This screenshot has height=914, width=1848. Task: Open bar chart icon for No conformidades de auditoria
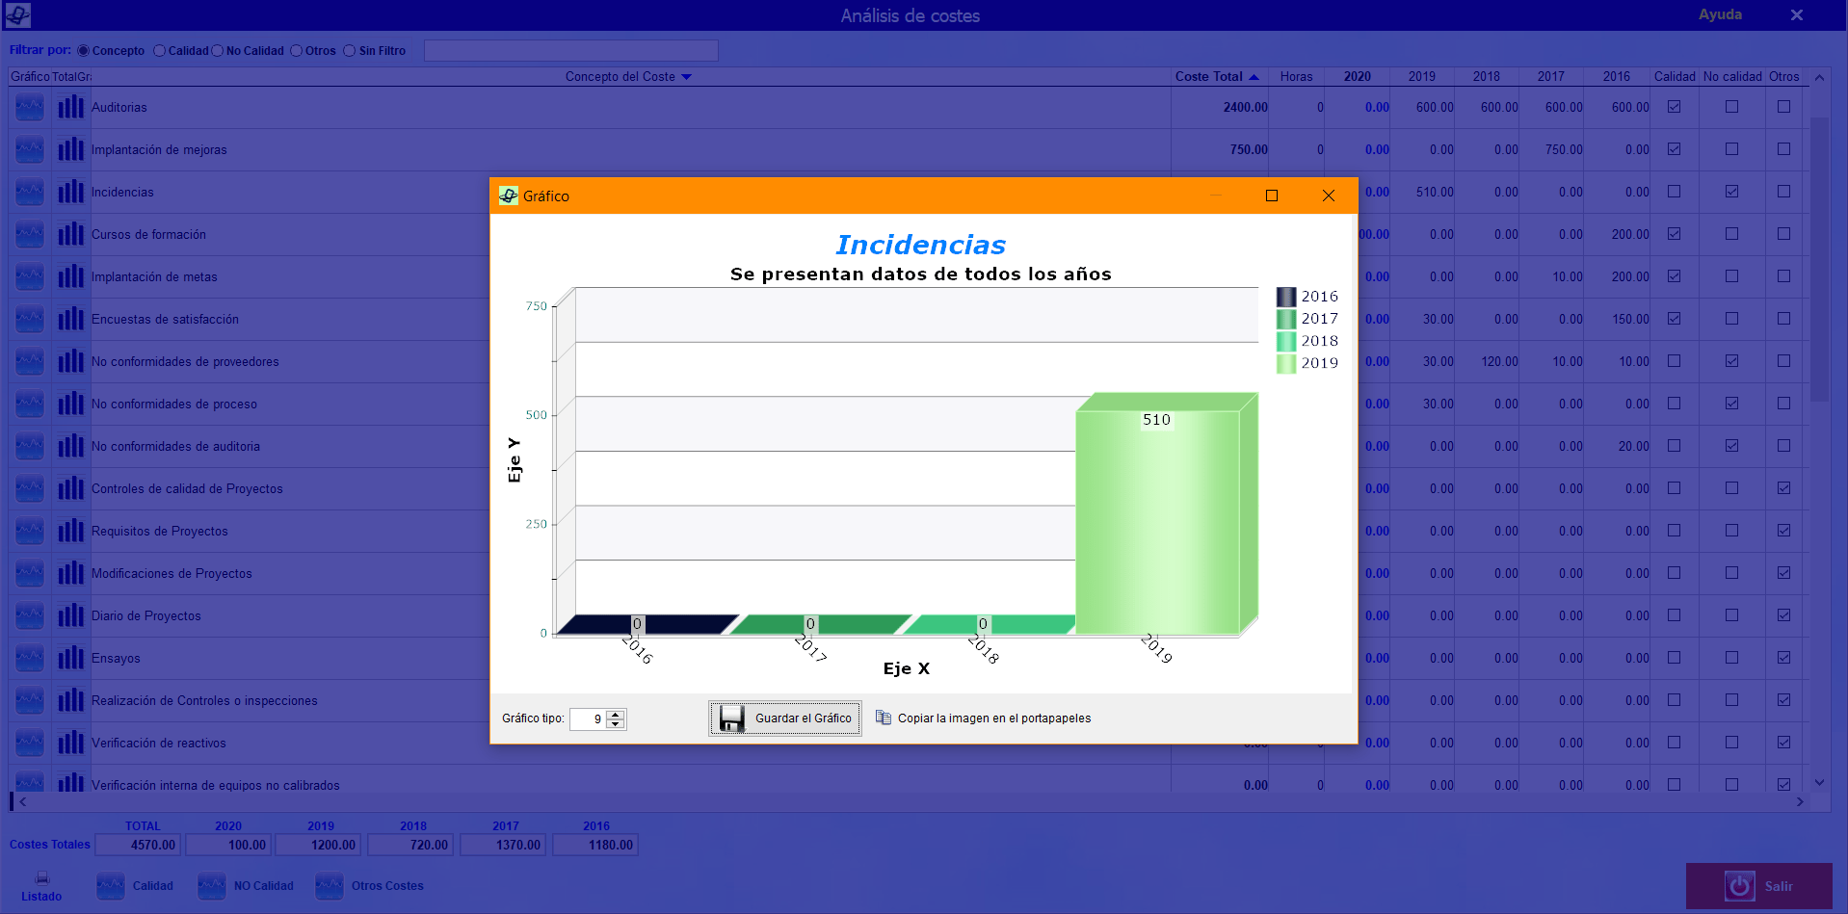(70, 446)
